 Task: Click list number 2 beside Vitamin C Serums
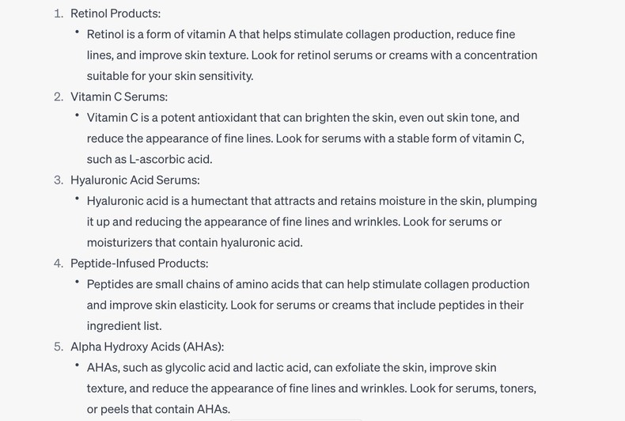(x=59, y=97)
